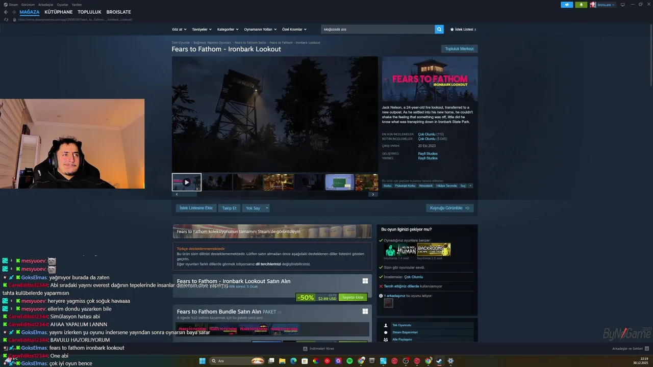Expand Özel Kısımlar dropdown
The height and width of the screenshot is (367, 653).
click(294, 29)
